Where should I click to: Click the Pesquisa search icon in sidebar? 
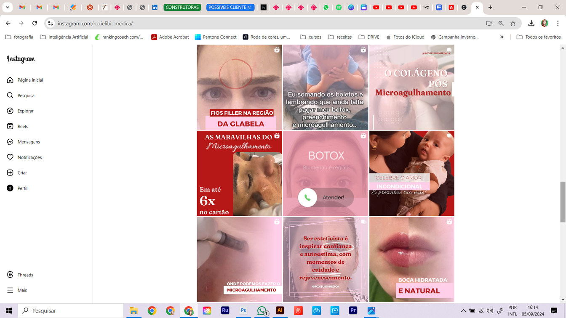coord(11,95)
